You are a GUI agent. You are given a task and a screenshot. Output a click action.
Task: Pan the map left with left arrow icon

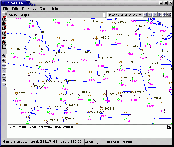point(4,71)
